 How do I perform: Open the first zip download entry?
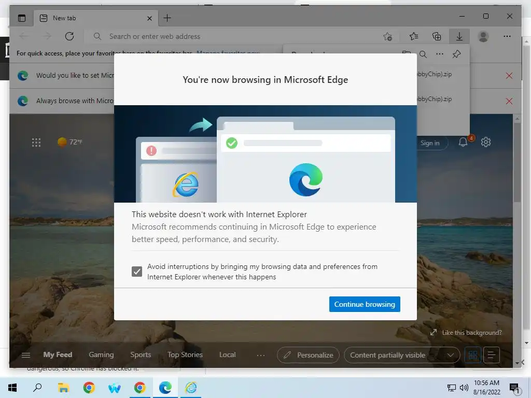(x=435, y=74)
